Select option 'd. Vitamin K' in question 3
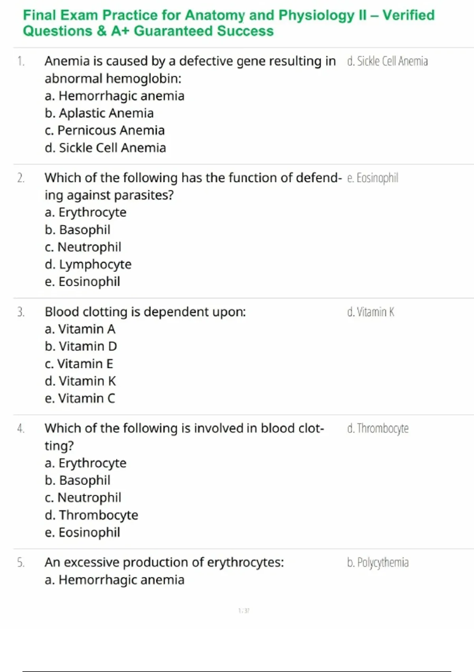This screenshot has height=672, width=474. coord(80,381)
